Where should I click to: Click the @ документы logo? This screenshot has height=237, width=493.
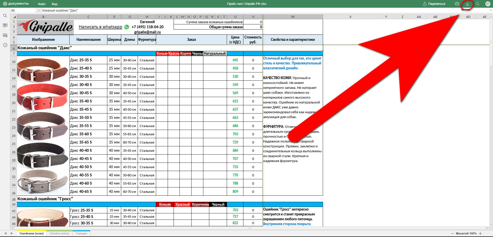(x=16, y=4)
